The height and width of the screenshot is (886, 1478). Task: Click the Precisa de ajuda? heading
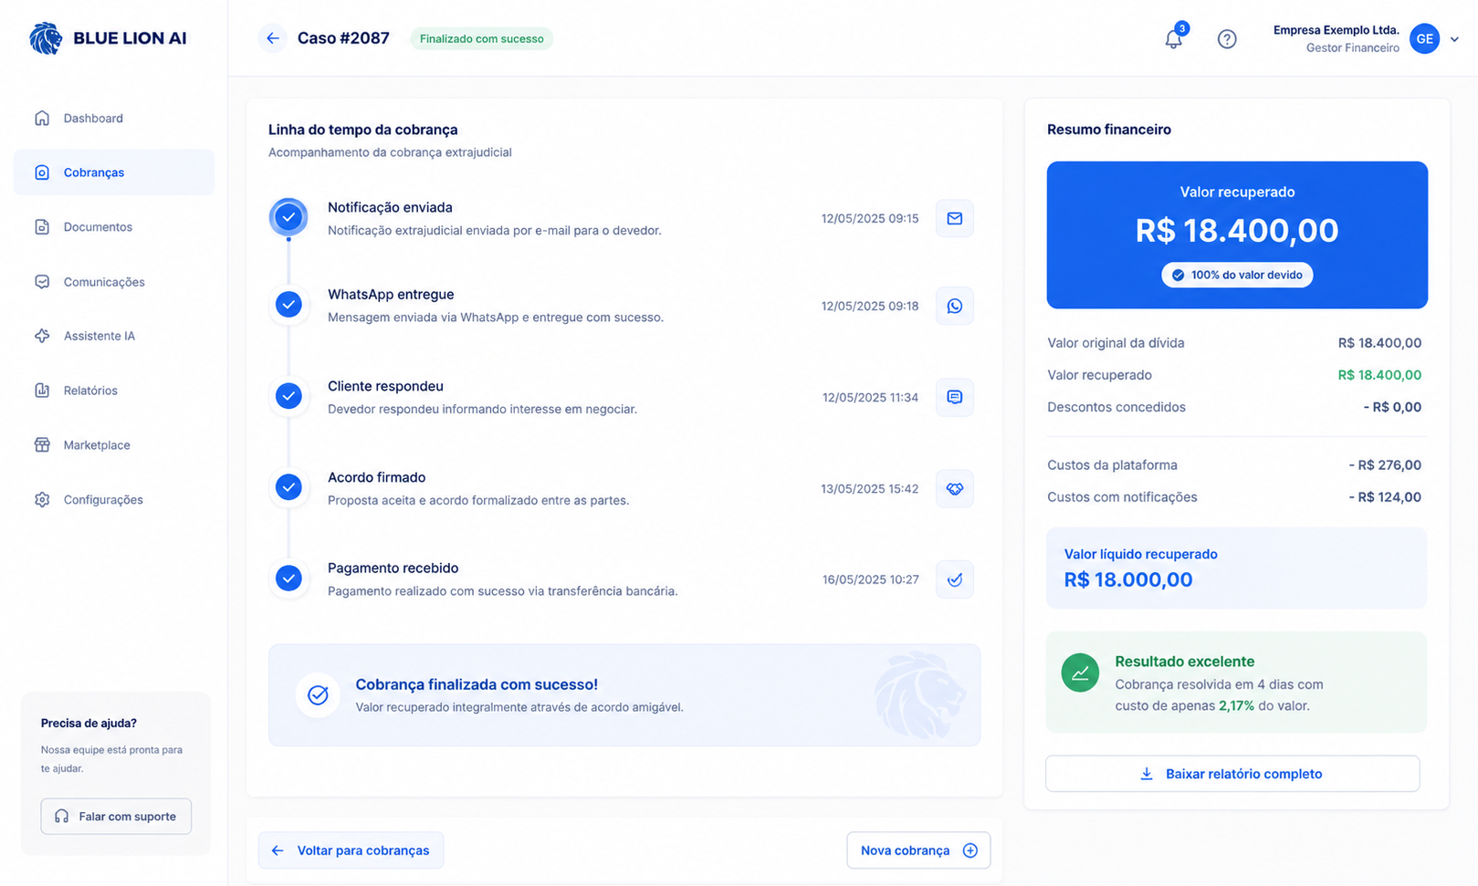(89, 724)
